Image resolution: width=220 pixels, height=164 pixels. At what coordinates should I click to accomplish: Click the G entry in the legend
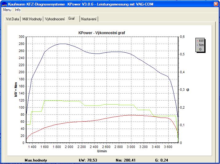pyautogui.click(x=200, y=49)
